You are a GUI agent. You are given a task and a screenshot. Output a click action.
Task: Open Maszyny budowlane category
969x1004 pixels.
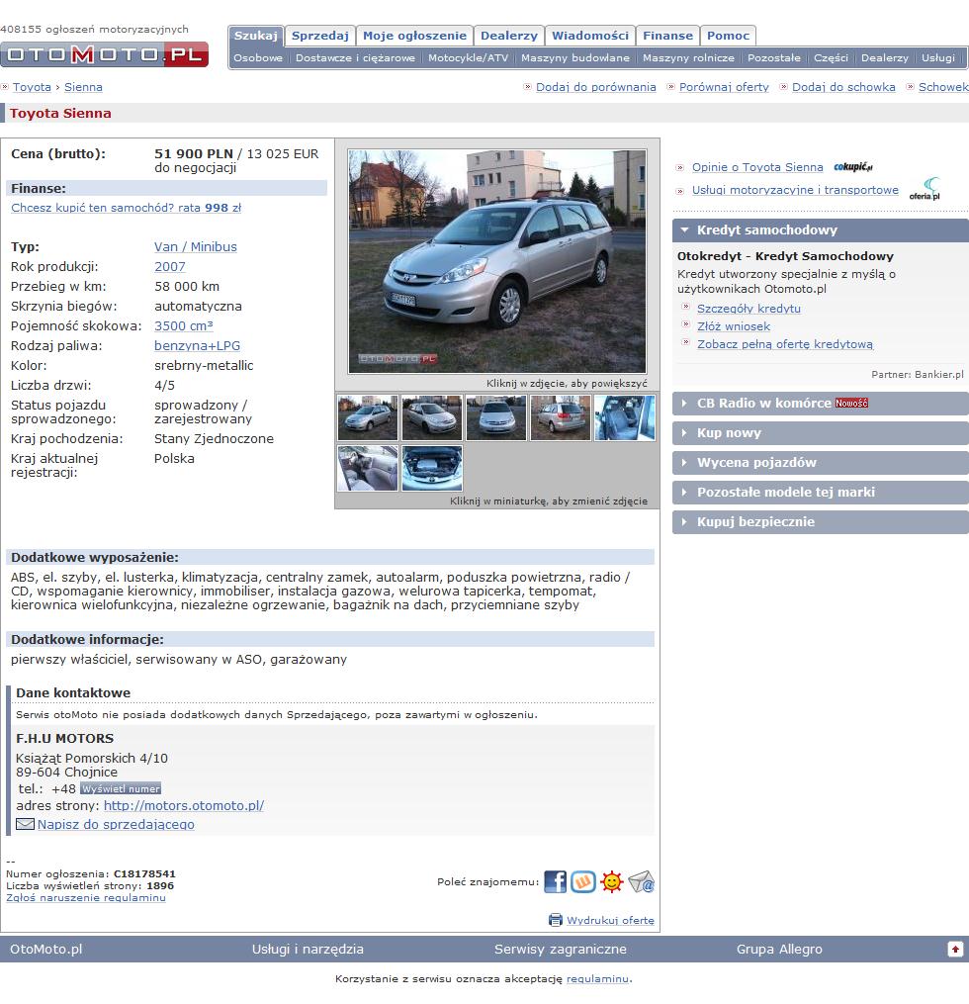[x=575, y=57]
